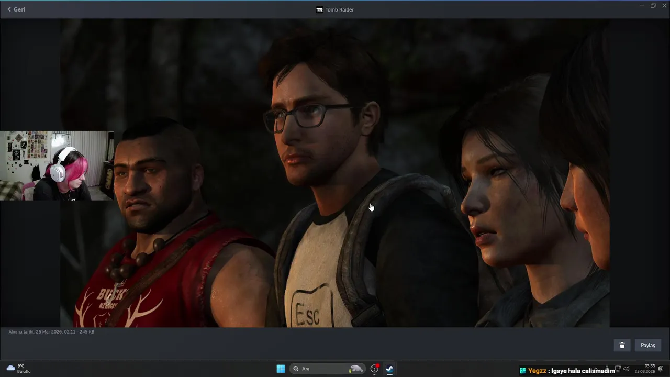Open the weather widget showing 9°C Bulutlu
670x377 pixels.
pyautogui.click(x=19, y=369)
